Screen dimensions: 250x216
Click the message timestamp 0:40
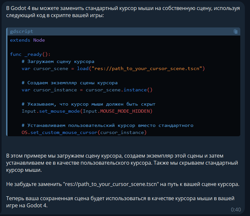tap(236, 210)
